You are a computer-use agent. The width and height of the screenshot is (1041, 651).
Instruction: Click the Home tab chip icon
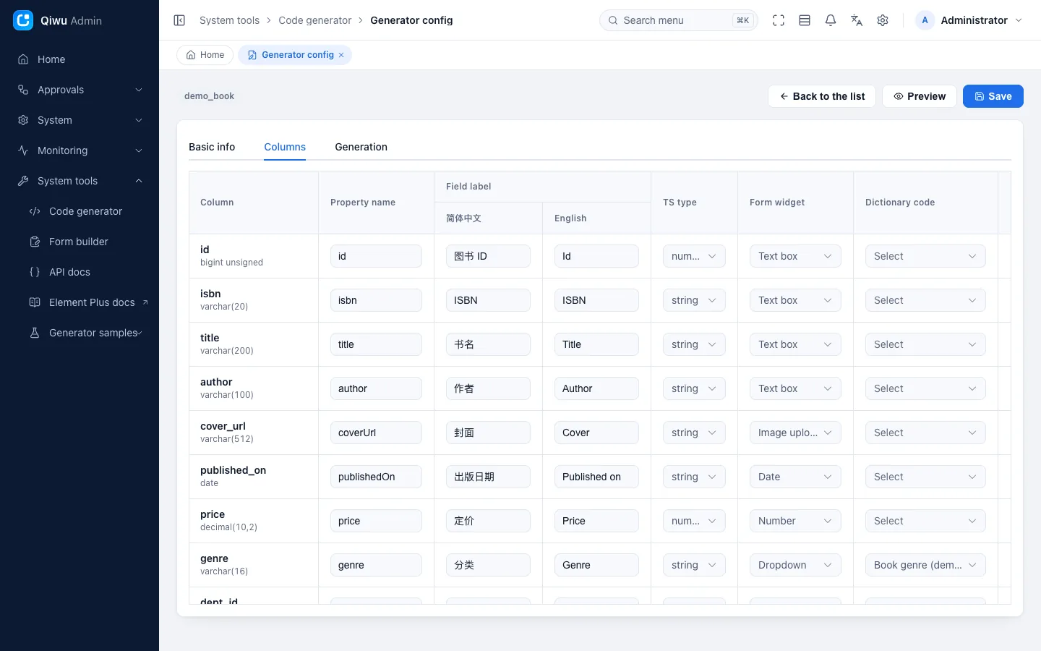pyautogui.click(x=191, y=55)
